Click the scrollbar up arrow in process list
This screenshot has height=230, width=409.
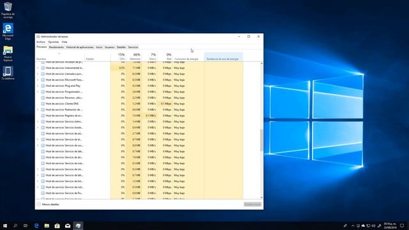pyautogui.click(x=261, y=63)
